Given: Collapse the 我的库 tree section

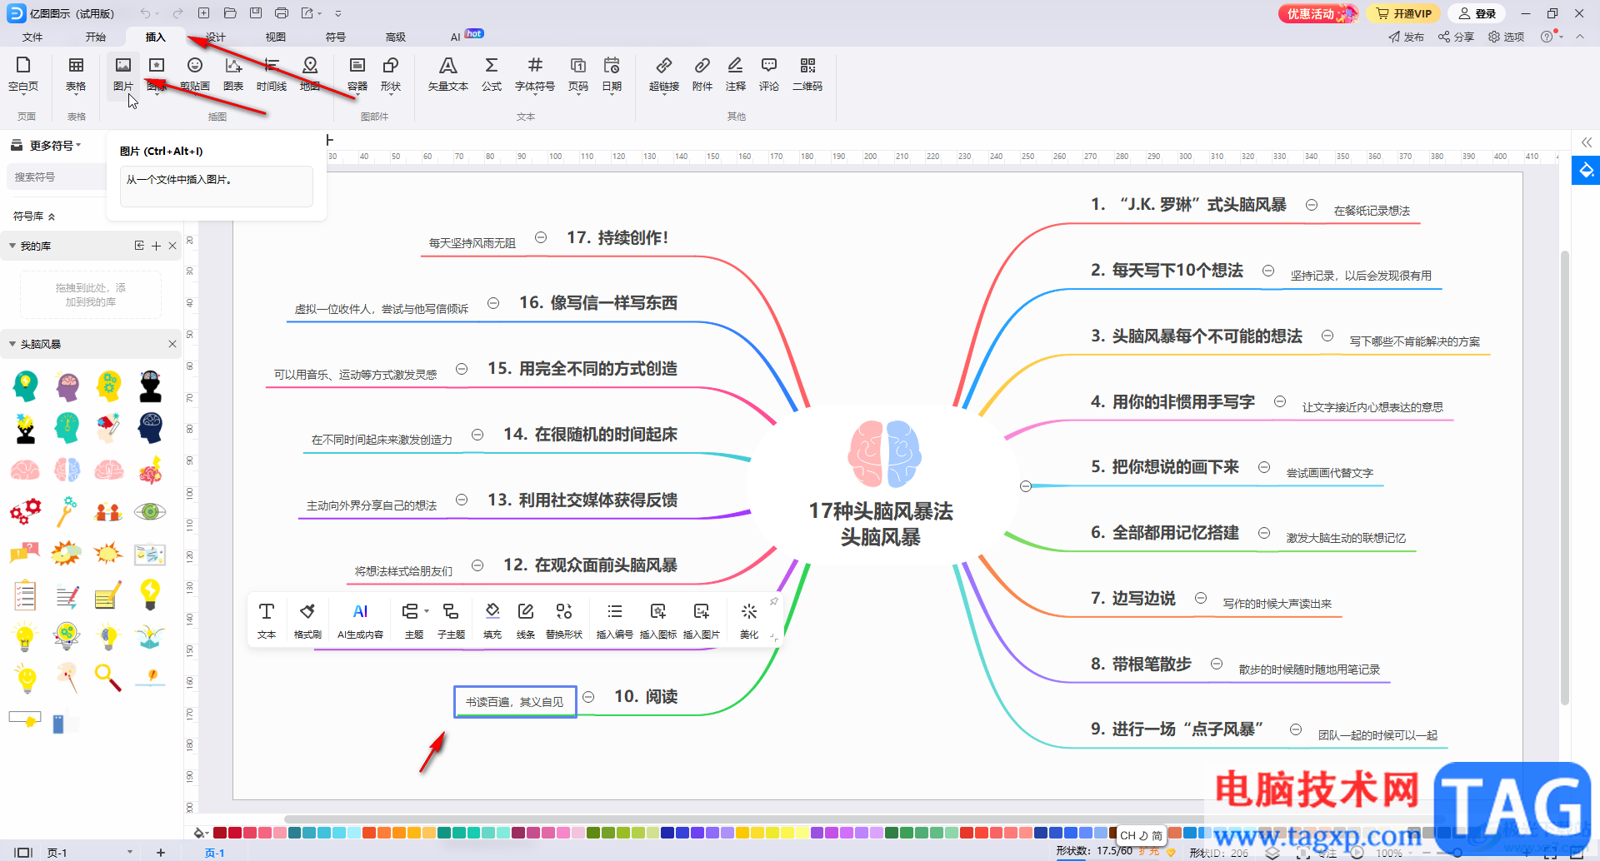Looking at the screenshot, I should [12, 246].
